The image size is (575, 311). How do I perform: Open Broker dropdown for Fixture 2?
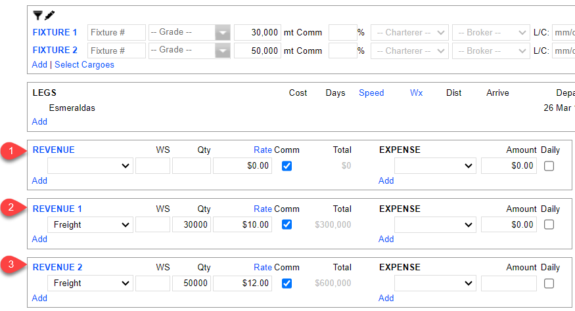(x=490, y=51)
